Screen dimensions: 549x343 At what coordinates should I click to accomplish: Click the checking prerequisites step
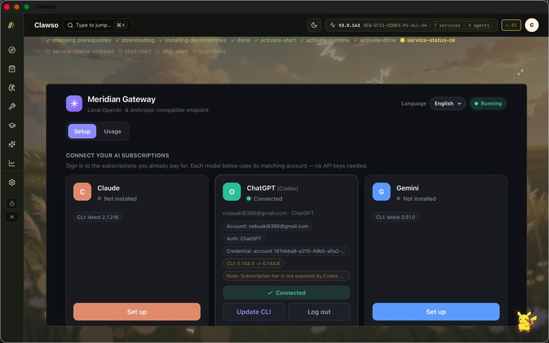tap(78, 40)
